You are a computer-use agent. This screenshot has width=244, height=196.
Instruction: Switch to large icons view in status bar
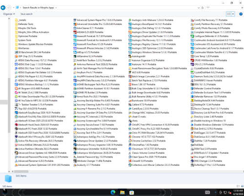[x=242, y=186]
